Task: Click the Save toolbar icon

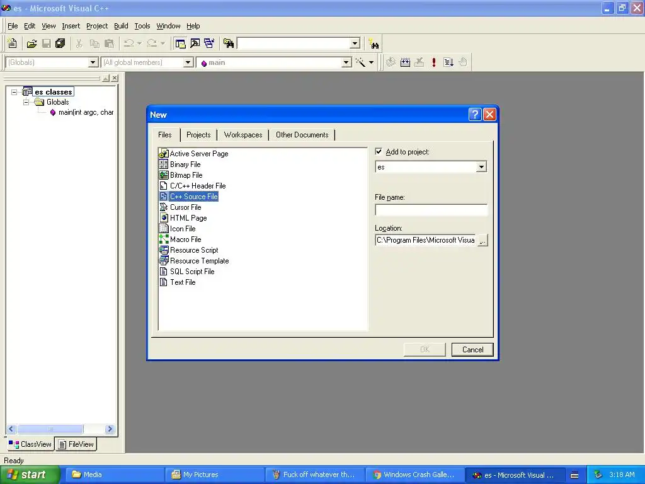Action: point(47,43)
